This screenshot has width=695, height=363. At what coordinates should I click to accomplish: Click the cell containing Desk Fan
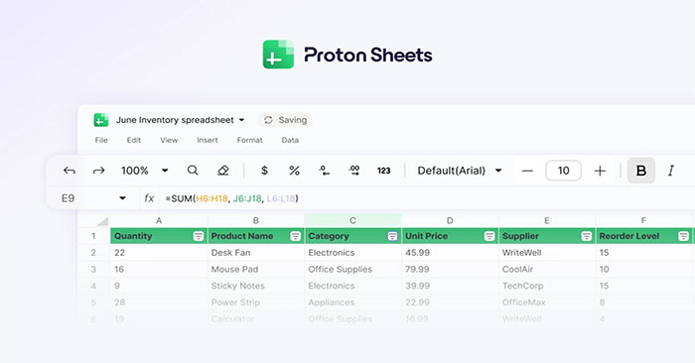256,253
